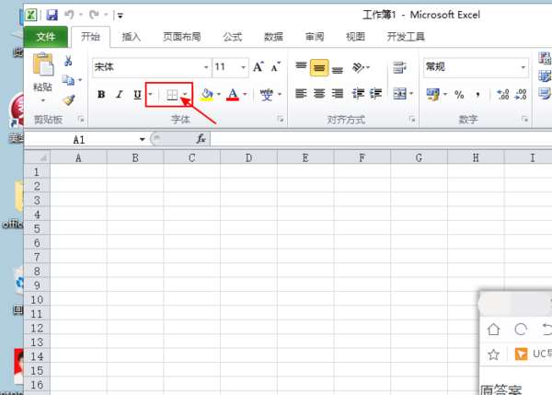The width and height of the screenshot is (552, 395).
Task: Toggle align text right
Action: (338, 94)
